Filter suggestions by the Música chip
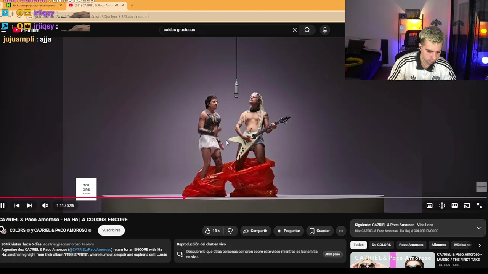488x274 pixels. point(461,245)
